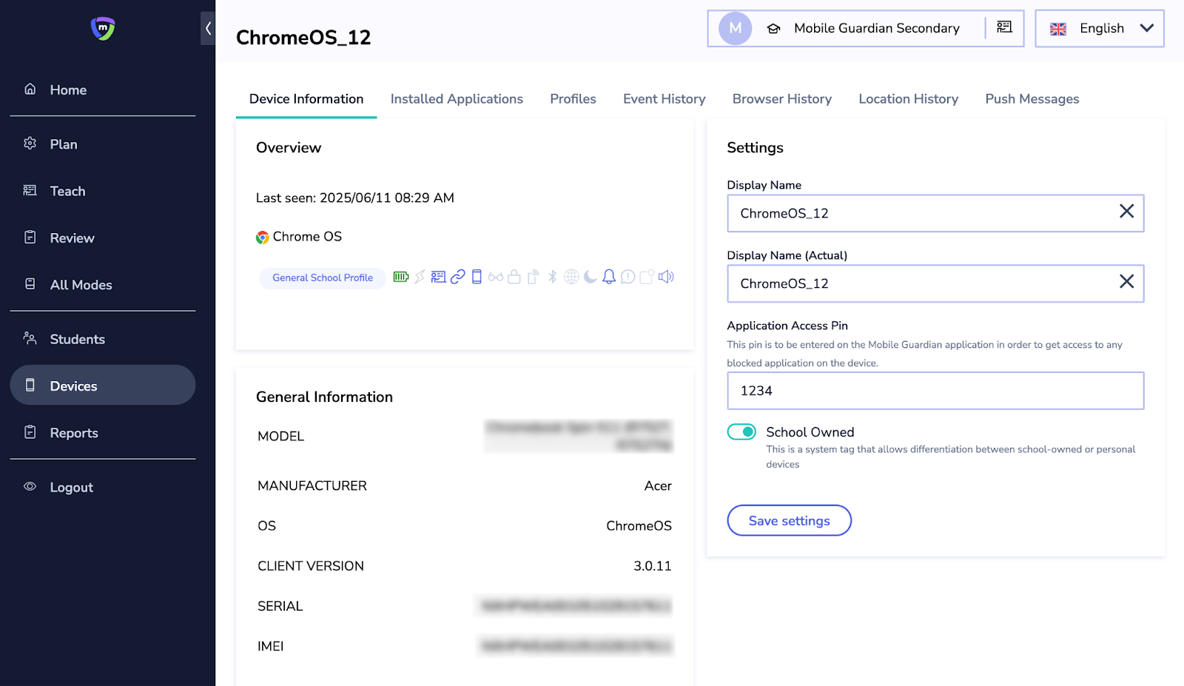Open the English language dropdown
The image size is (1184, 686).
pos(1100,28)
